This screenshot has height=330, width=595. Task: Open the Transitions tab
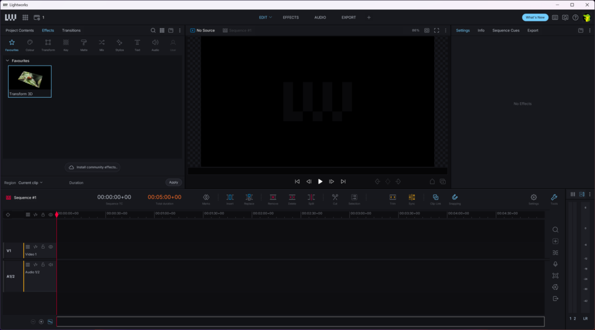click(x=71, y=30)
